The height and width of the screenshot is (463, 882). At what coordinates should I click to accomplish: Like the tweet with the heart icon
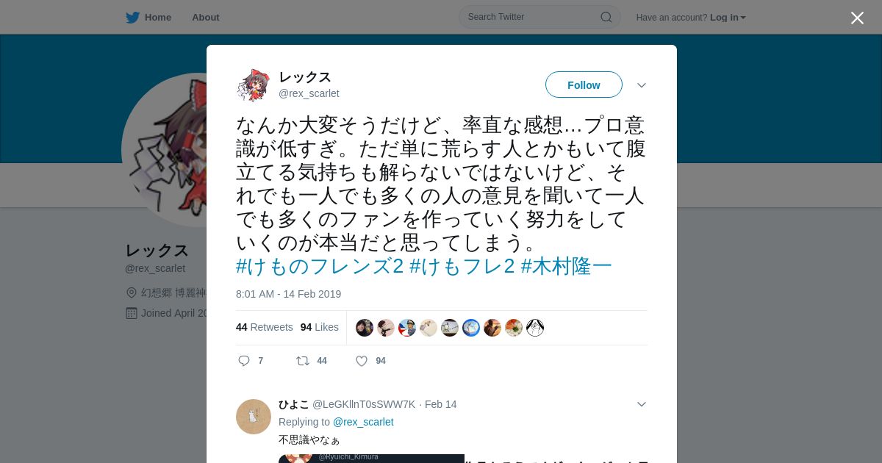tap(362, 361)
